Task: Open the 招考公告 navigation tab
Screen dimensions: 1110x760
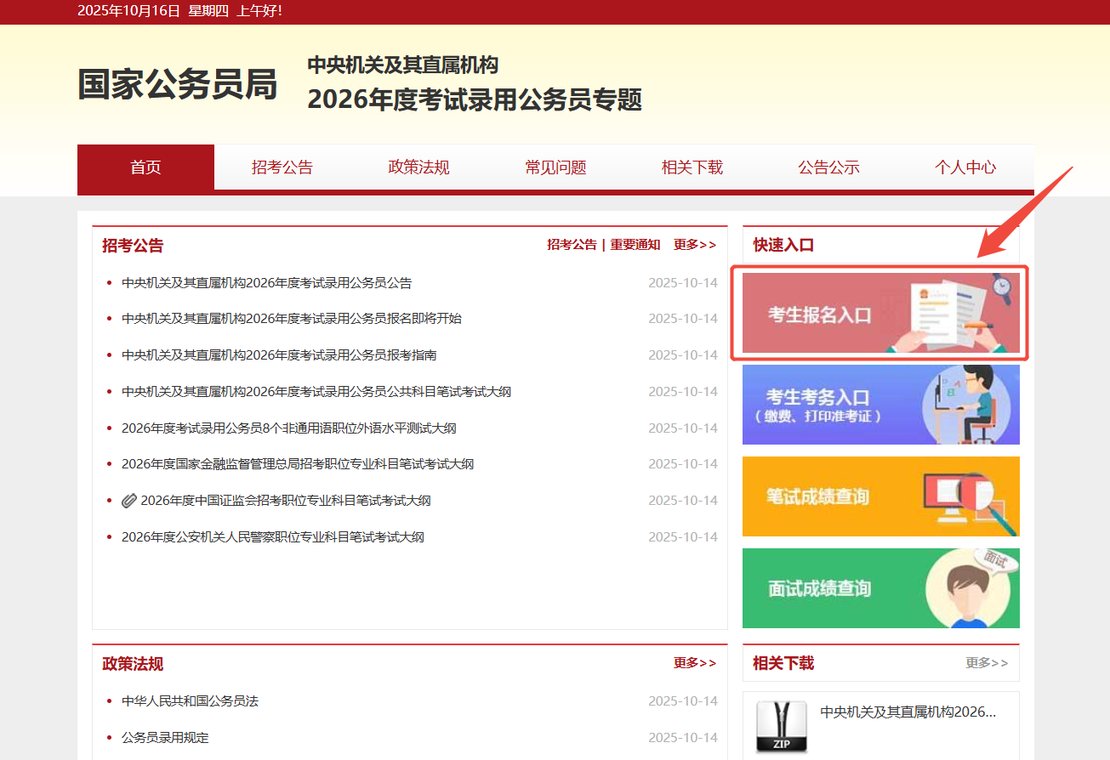Action: (x=282, y=167)
